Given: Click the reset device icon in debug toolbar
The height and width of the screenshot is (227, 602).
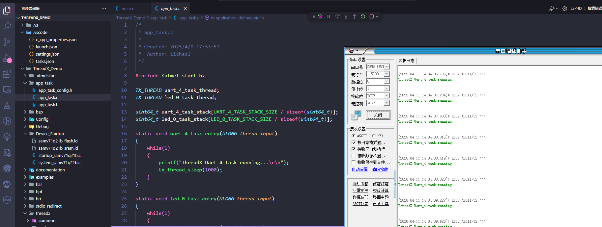Looking at the screenshot, I should [x=320, y=16].
